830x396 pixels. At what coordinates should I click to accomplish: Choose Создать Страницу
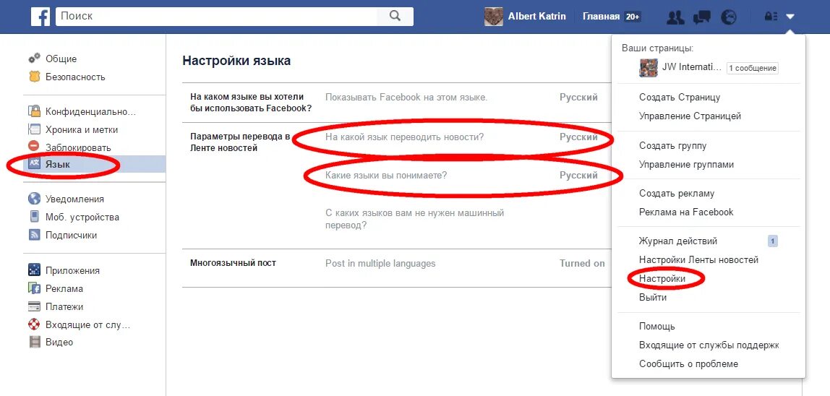click(x=680, y=98)
